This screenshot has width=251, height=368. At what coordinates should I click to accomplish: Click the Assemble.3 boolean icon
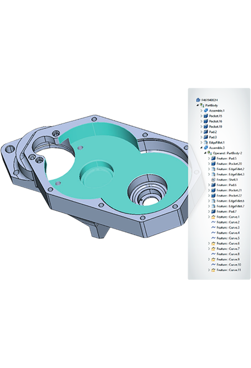pyautogui.click(x=206, y=148)
